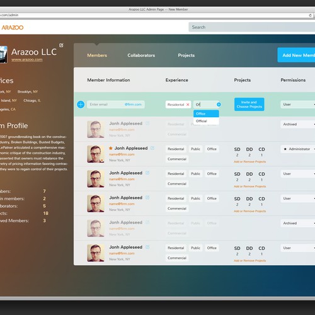Image resolution: width=315 pixels, height=315 pixels.
Task: Select Official from the autocomplete list
Action: coord(206,121)
